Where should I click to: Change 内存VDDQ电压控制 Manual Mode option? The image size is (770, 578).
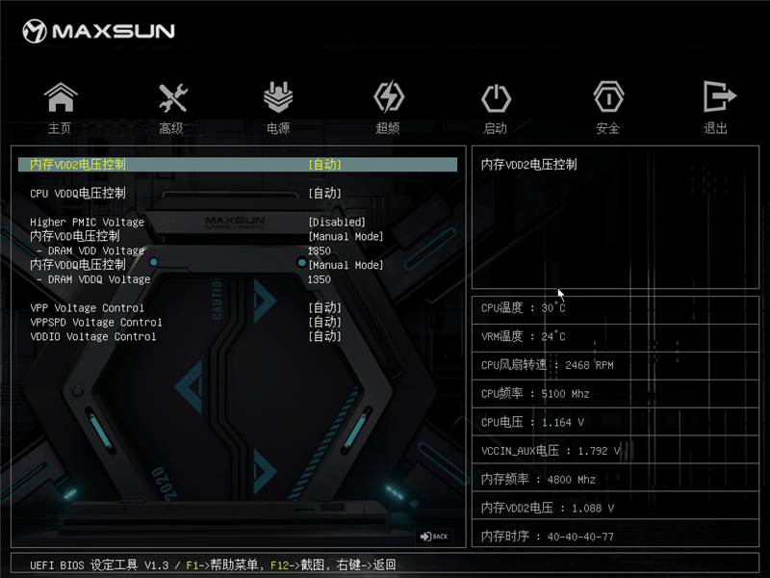(x=346, y=265)
